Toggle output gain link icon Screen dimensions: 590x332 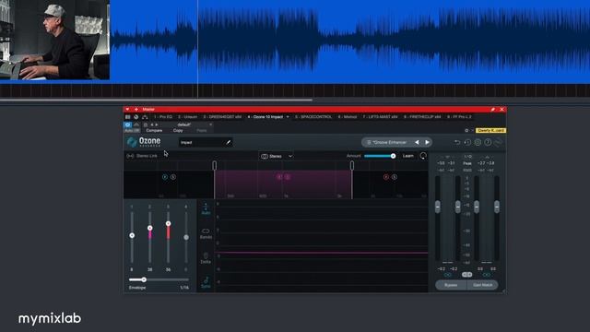click(487, 275)
